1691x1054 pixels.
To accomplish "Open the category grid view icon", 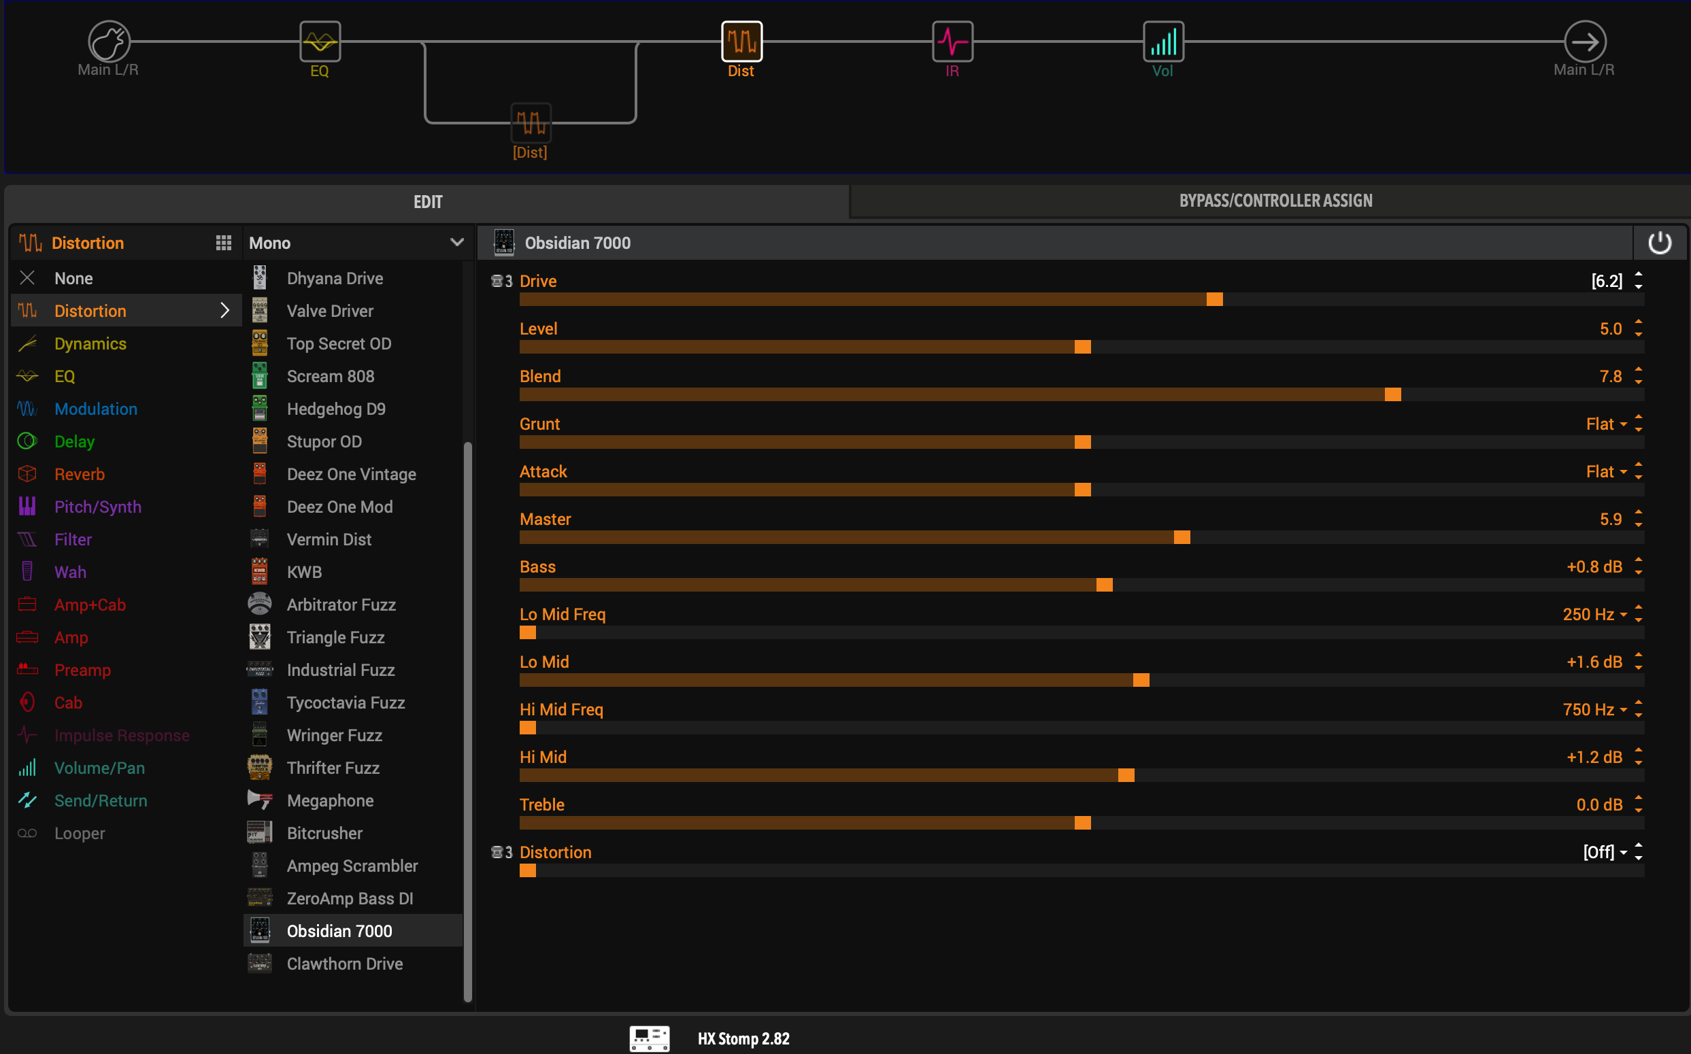I will click(223, 243).
